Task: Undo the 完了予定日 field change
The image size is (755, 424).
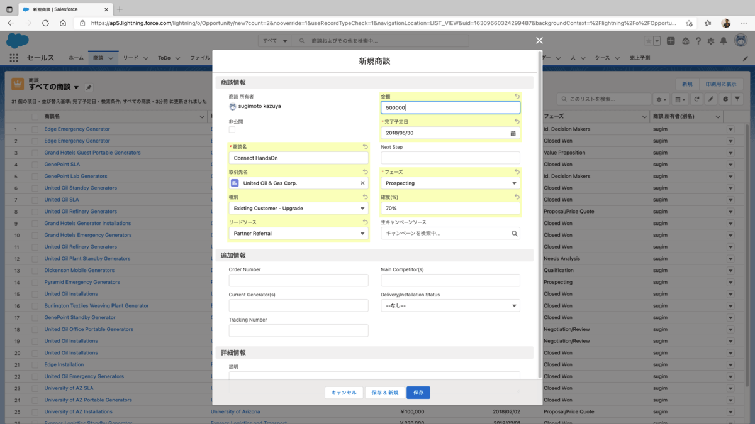Action: (x=517, y=121)
